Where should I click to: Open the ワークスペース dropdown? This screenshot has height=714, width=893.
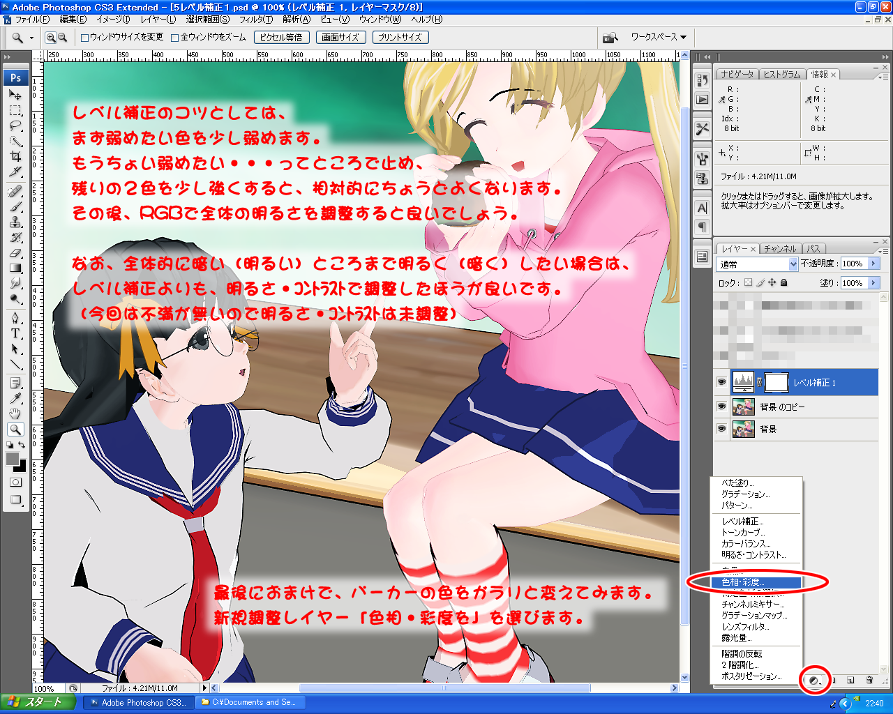(658, 37)
